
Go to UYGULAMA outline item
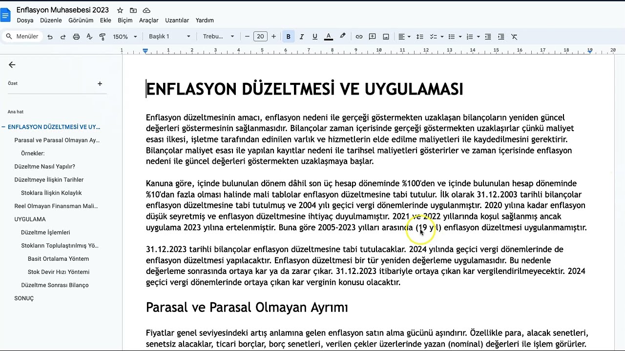(x=30, y=219)
